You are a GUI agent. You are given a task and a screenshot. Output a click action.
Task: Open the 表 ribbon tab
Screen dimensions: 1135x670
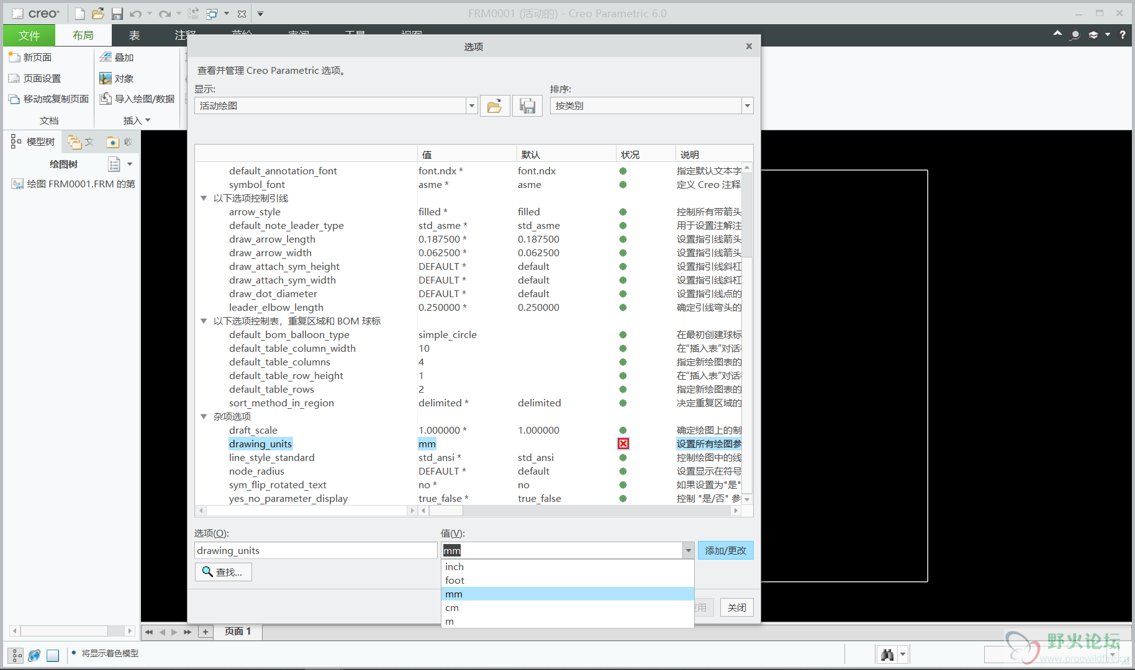tap(134, 35)
